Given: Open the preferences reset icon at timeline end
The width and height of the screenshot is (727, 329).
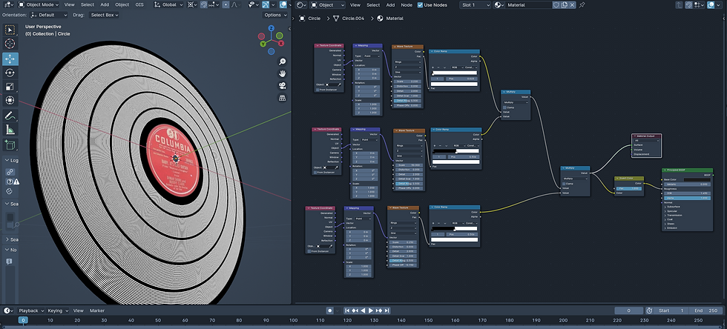Looking at the screenshot, I should 650,310.
